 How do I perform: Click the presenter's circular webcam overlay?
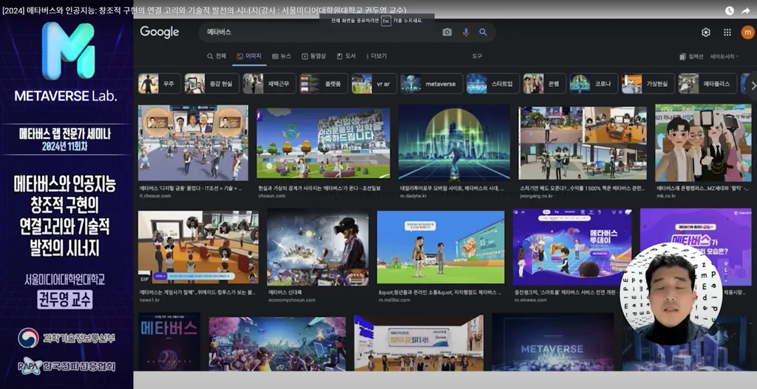(671, 294)
